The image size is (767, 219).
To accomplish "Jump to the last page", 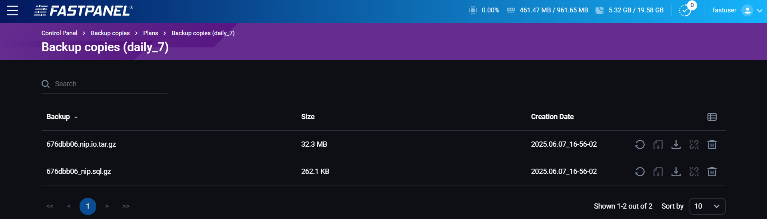I will point(126,206).
